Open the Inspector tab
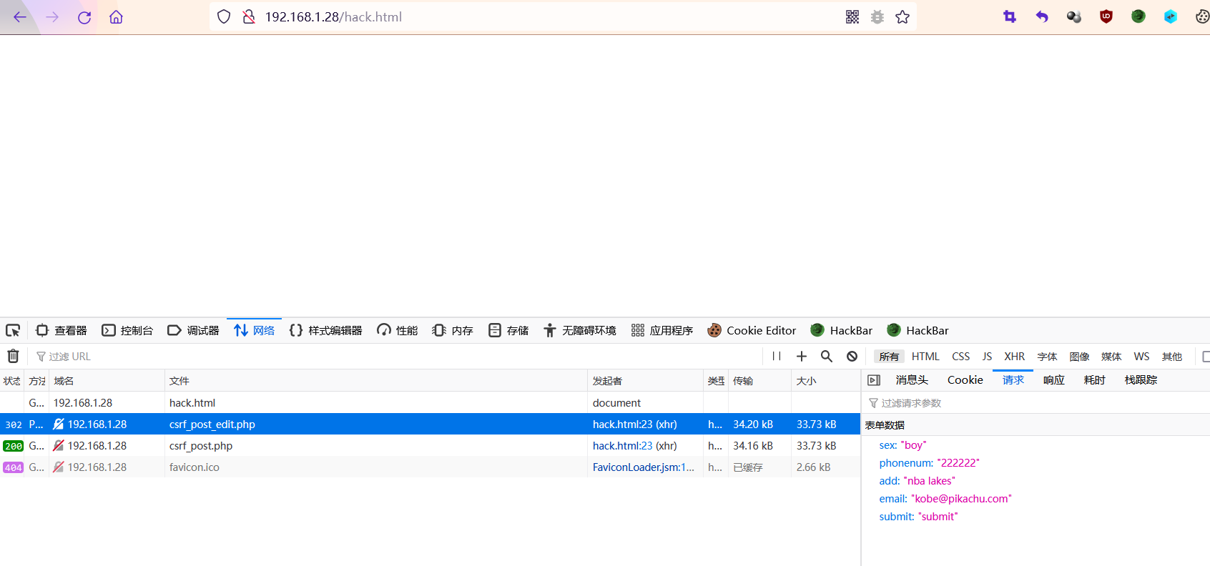 (x=62, y=330)
